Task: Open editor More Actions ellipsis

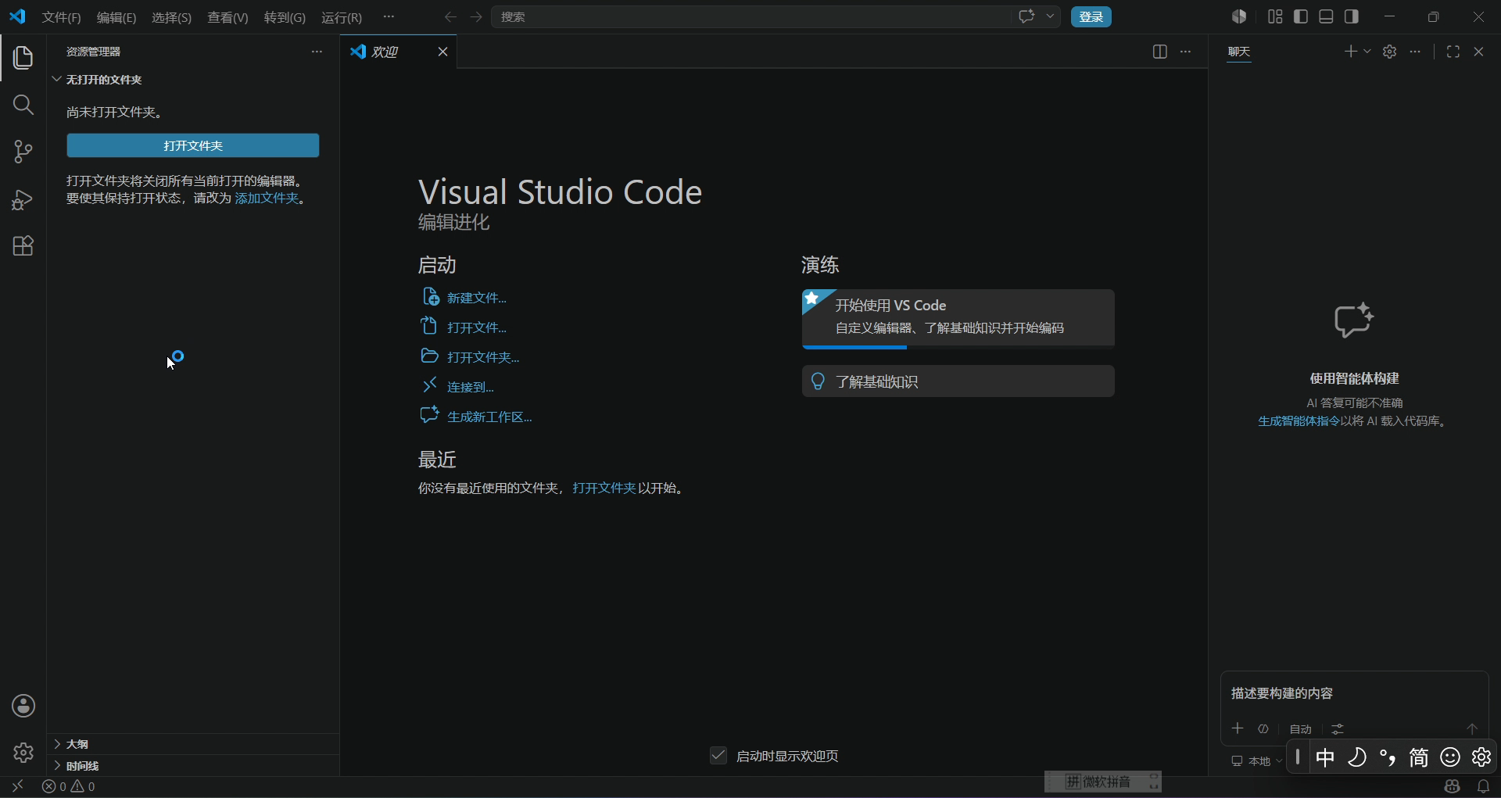Action: (x=1186, y=52)
